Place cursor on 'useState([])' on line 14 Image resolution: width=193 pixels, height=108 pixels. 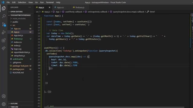[84, 22]
